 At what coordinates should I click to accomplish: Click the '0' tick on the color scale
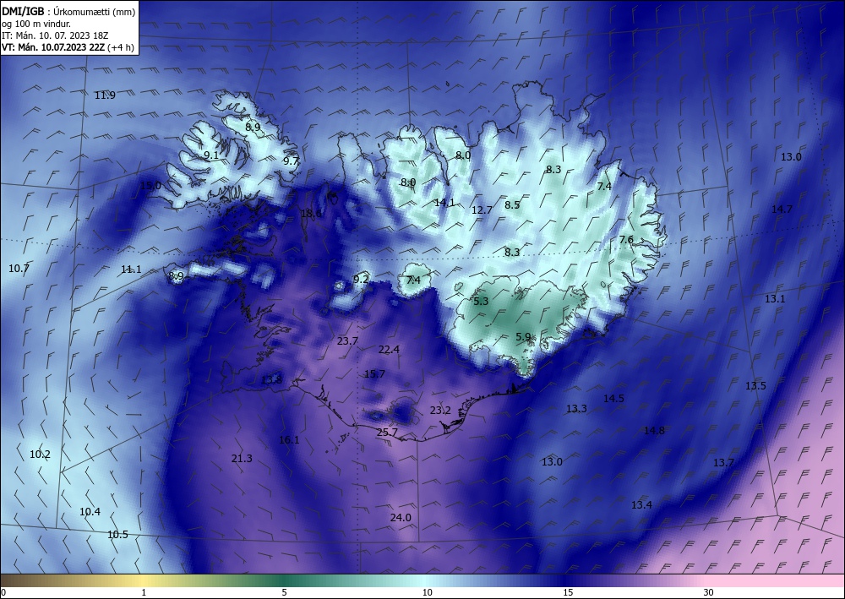pos(3,592)
